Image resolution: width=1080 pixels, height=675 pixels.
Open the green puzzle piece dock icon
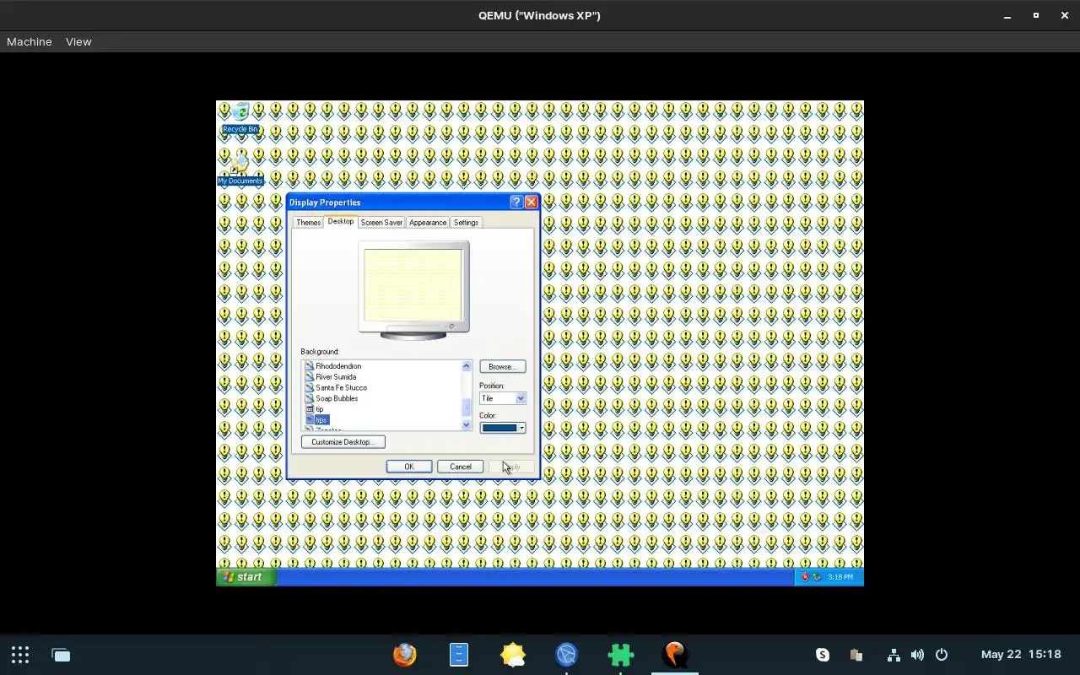(620, 654)
